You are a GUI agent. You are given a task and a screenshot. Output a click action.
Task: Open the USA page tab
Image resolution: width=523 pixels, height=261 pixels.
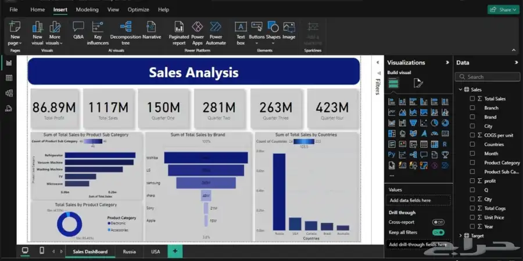pyautogui.click(x=155, y=252)
